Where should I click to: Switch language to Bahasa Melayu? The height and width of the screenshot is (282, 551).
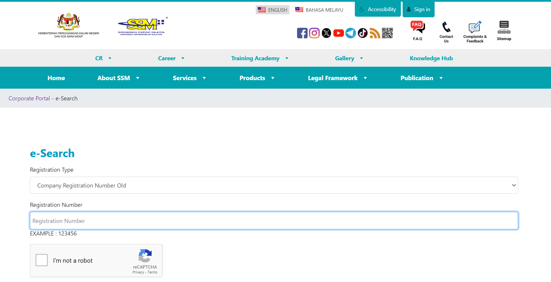click(x=319, y=10)
